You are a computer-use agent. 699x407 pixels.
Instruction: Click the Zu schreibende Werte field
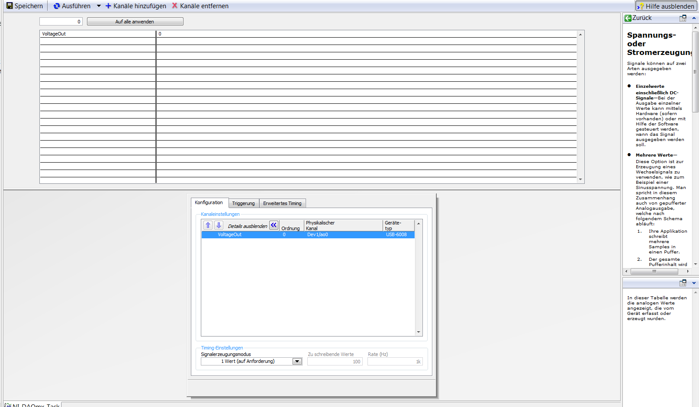[x=335, y=362]
